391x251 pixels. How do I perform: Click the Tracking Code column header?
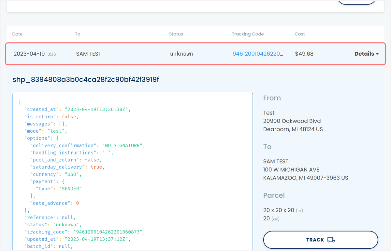coord(248,34)
